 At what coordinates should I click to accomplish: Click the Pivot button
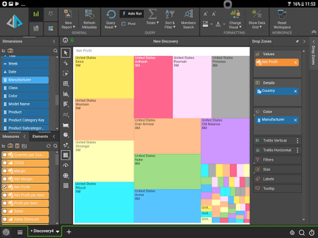[129, 24]
